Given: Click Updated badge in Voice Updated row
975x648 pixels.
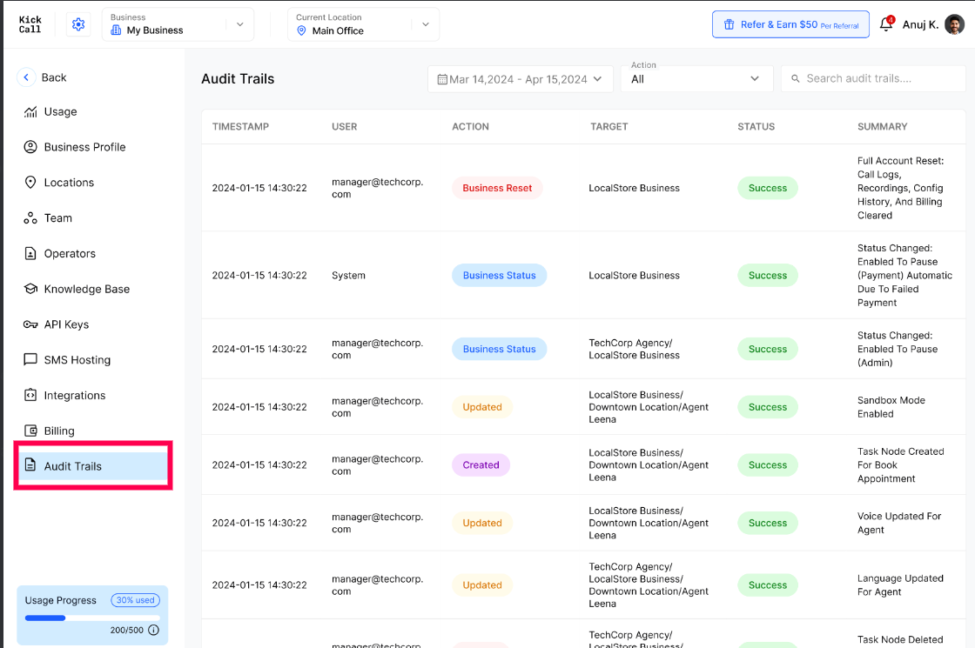Looking at the screenshot, I should pos(482,523).
